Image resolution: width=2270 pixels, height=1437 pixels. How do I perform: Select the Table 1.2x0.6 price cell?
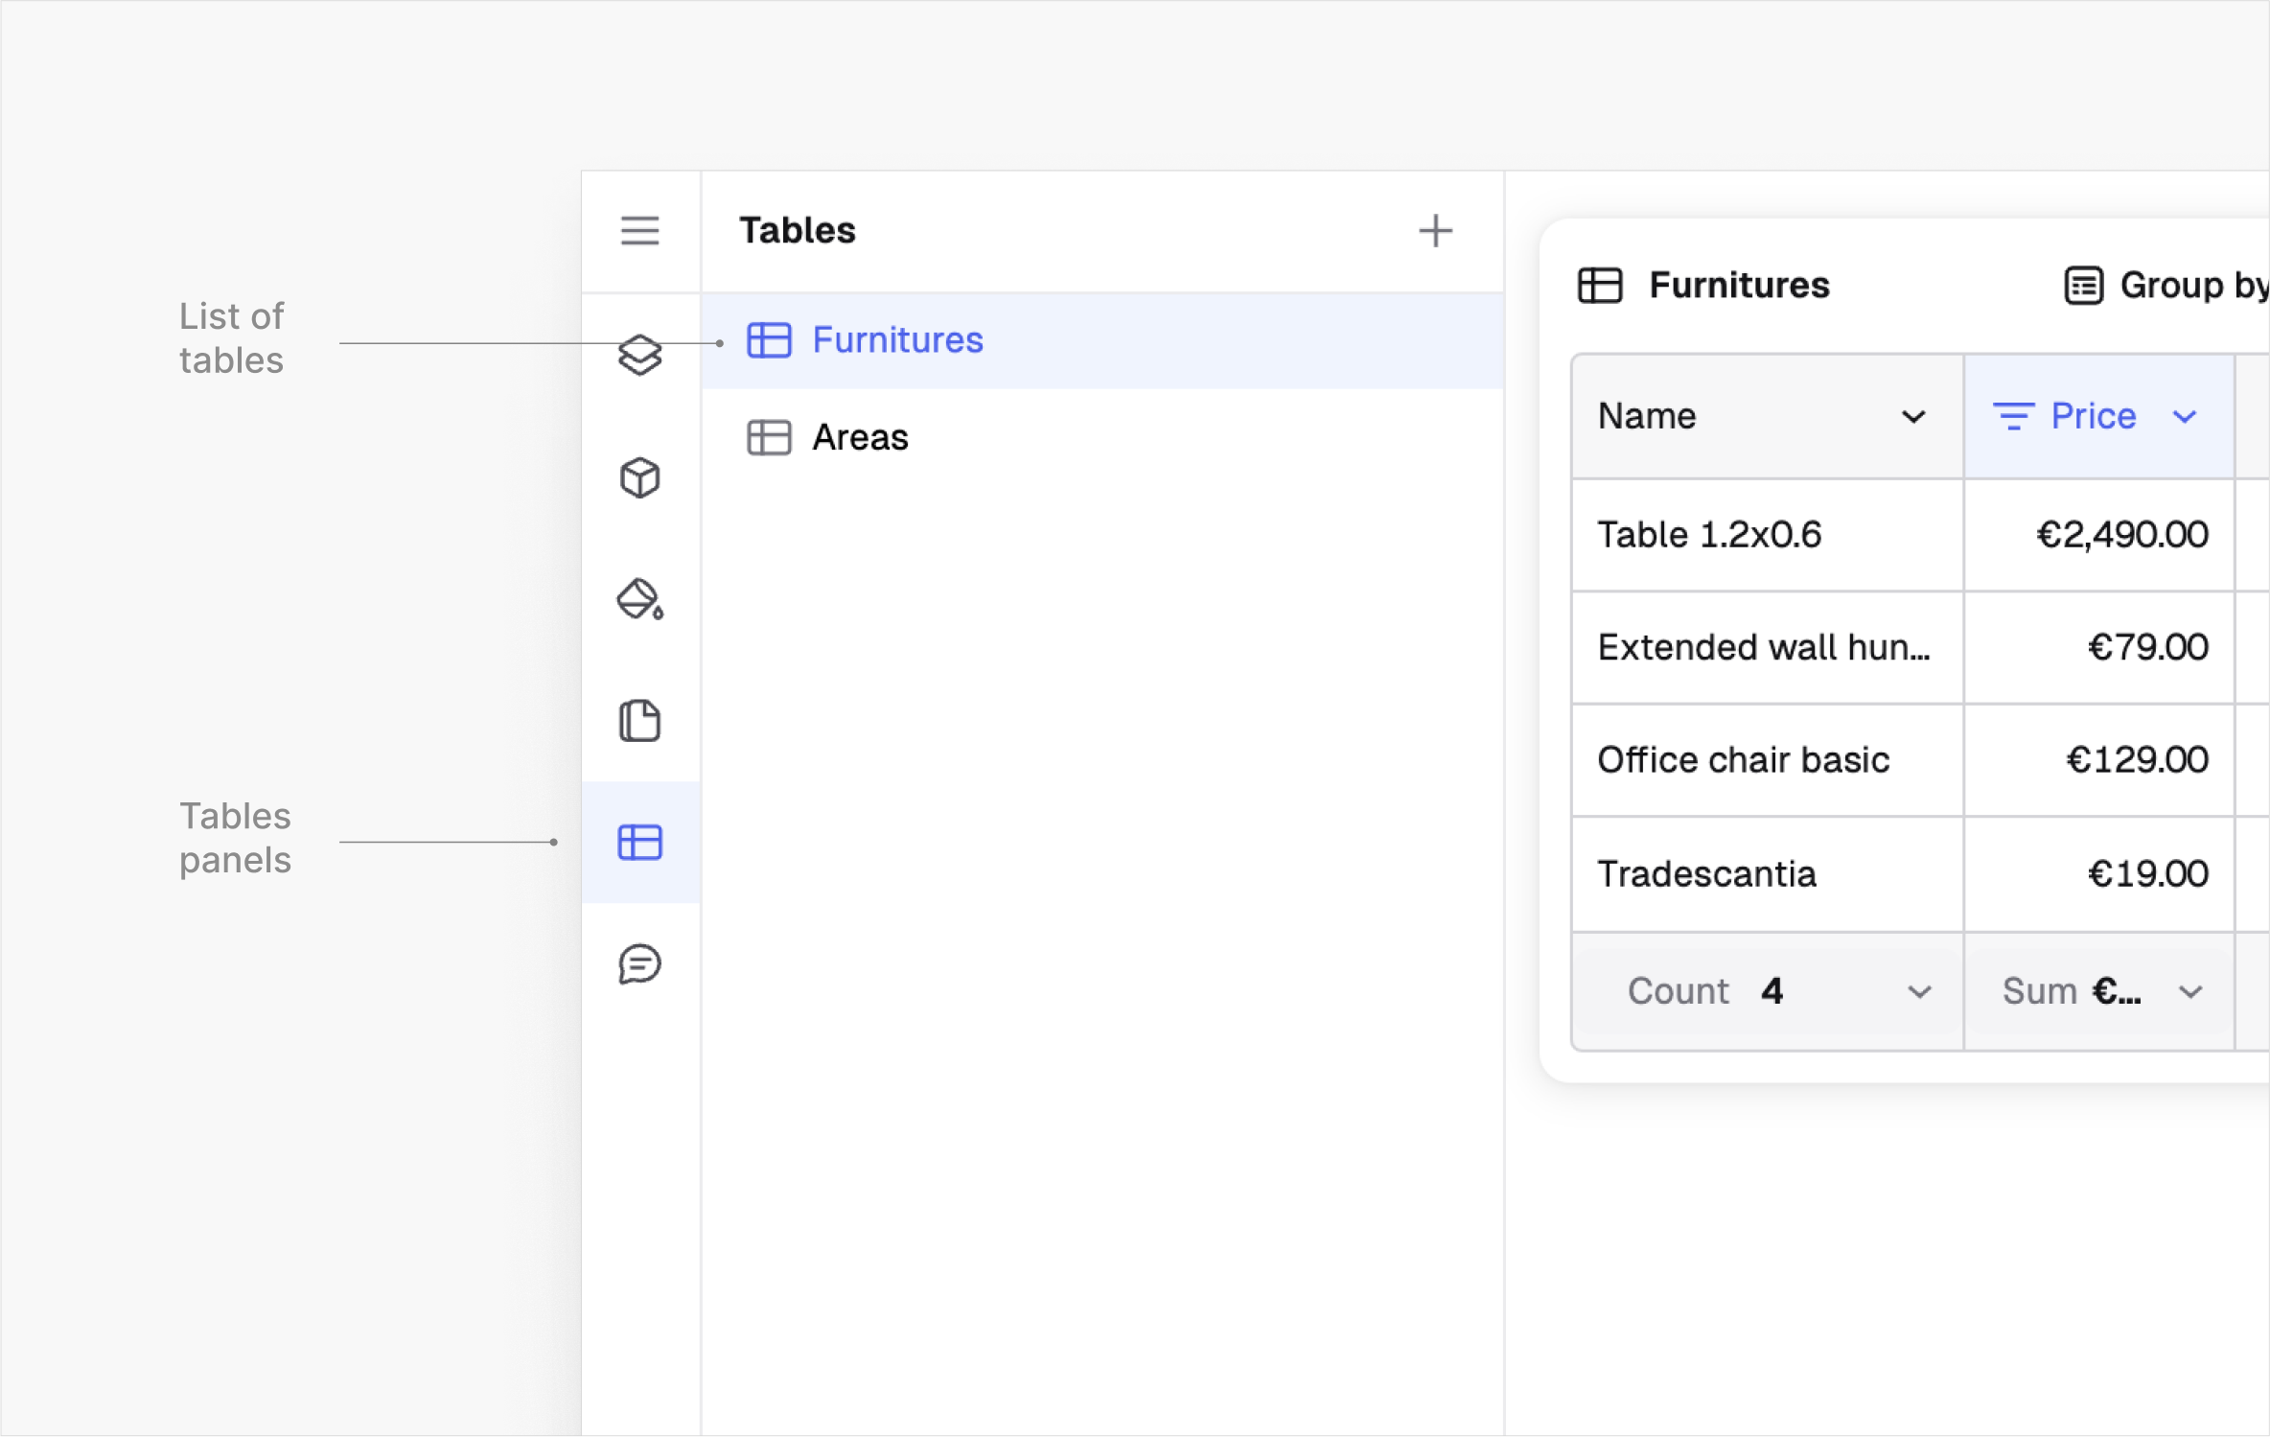(2099, 535)
